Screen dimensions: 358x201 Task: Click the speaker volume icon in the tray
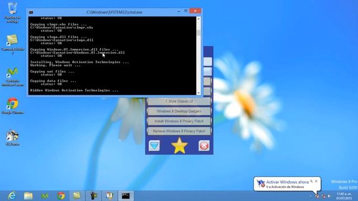click(329, 196)
